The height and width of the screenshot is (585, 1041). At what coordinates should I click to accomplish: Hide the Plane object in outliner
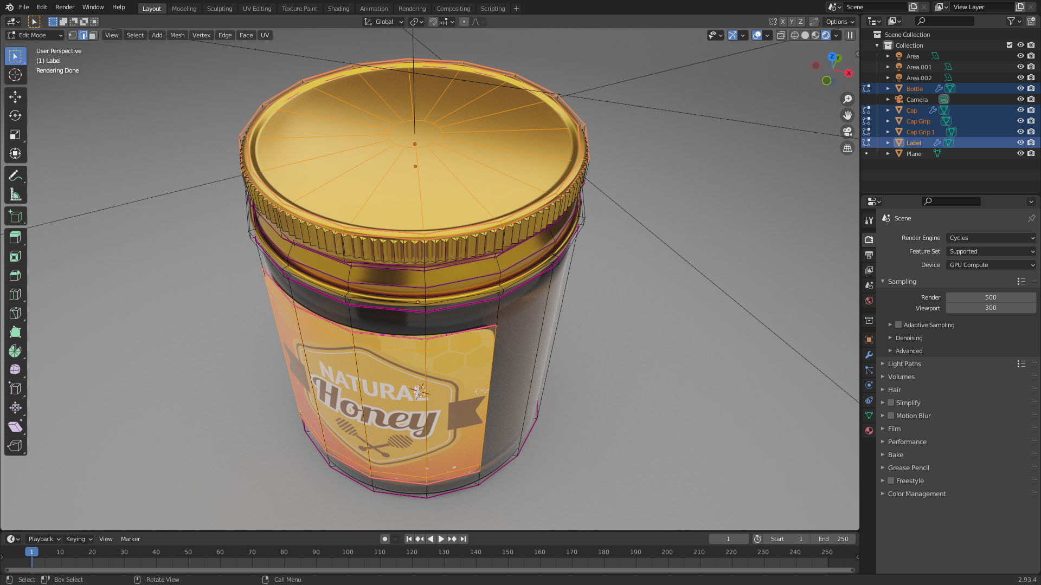(x=1020, y=154)
